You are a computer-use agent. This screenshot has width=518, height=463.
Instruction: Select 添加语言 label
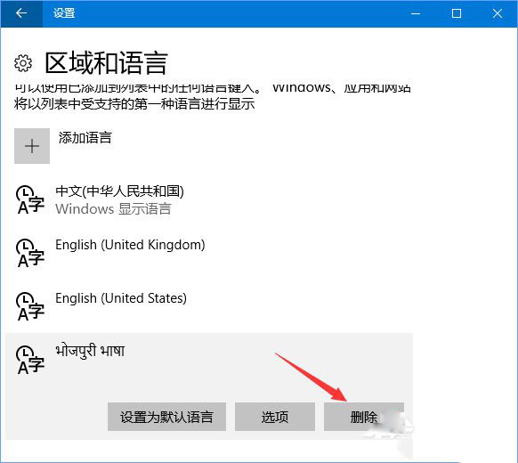coord(85,138)
